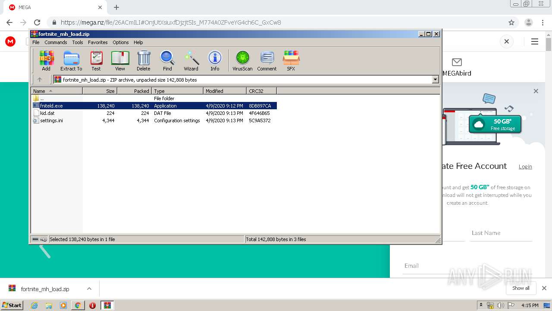Click Show all downloads button
Image resolution: width=552 pixels, height=311 pixels.
point(521,288)
